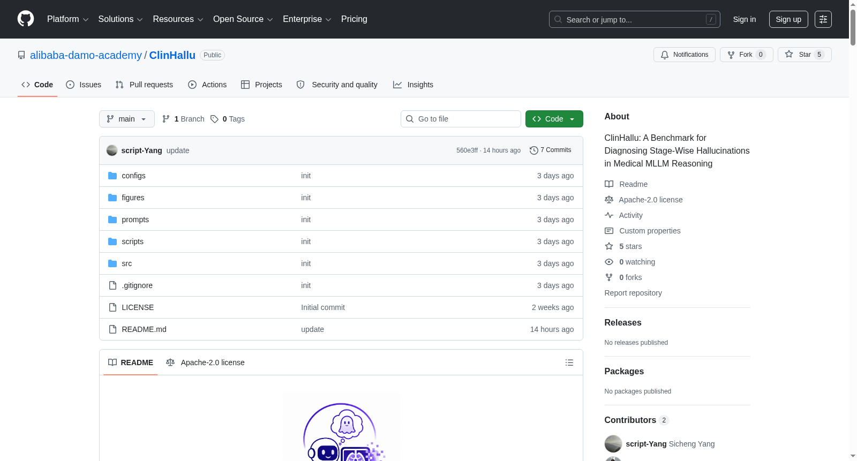Screen dimensions: 857x461
Task: Click the ClinHallu logo image in README
Action: [x=341, y=427]
